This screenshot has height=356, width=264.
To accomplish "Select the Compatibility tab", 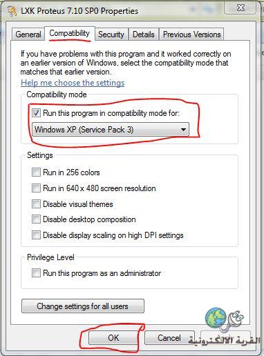I will tap(70, 33).
